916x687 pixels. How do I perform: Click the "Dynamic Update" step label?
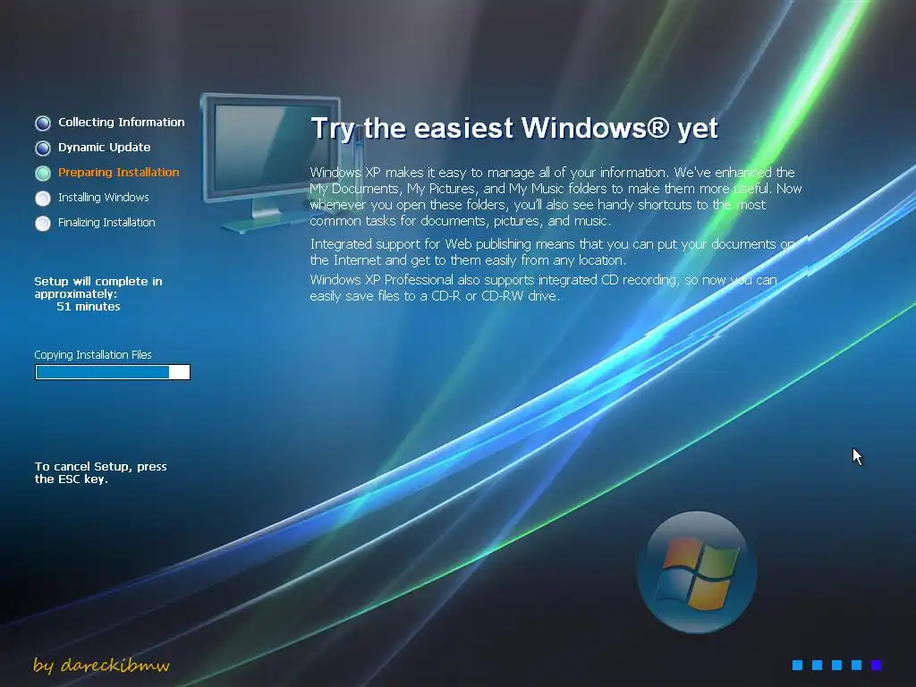[x=104, y=148]
